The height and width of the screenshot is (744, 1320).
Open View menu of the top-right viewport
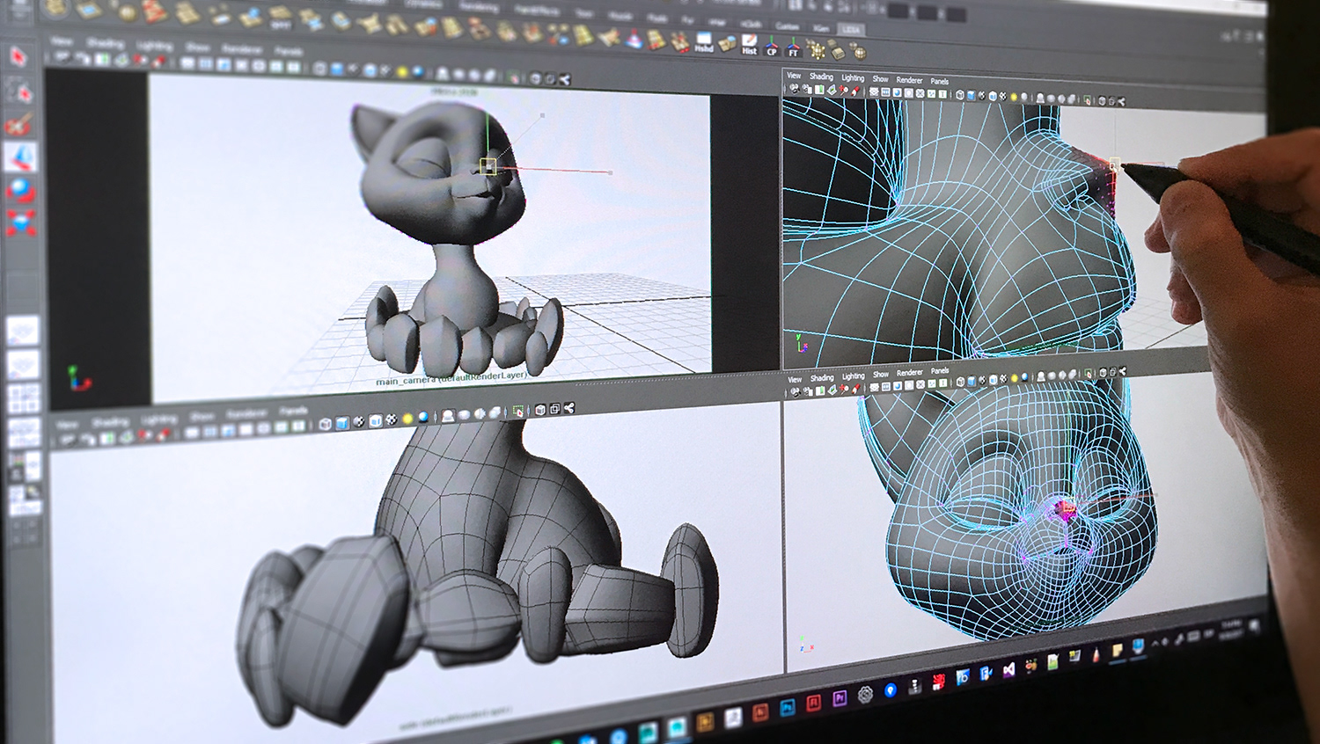(794, 76)
